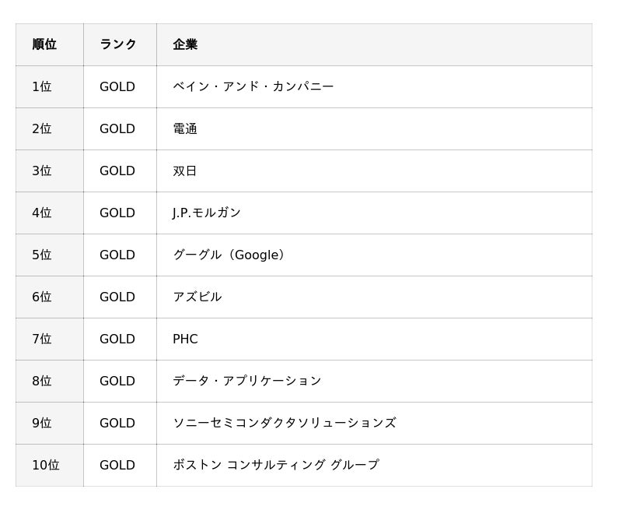Click the GOLD cell in the 2位 row
The width and height of the screenshot is (622, 510).
pyautogui.click(x=117, y=128)
